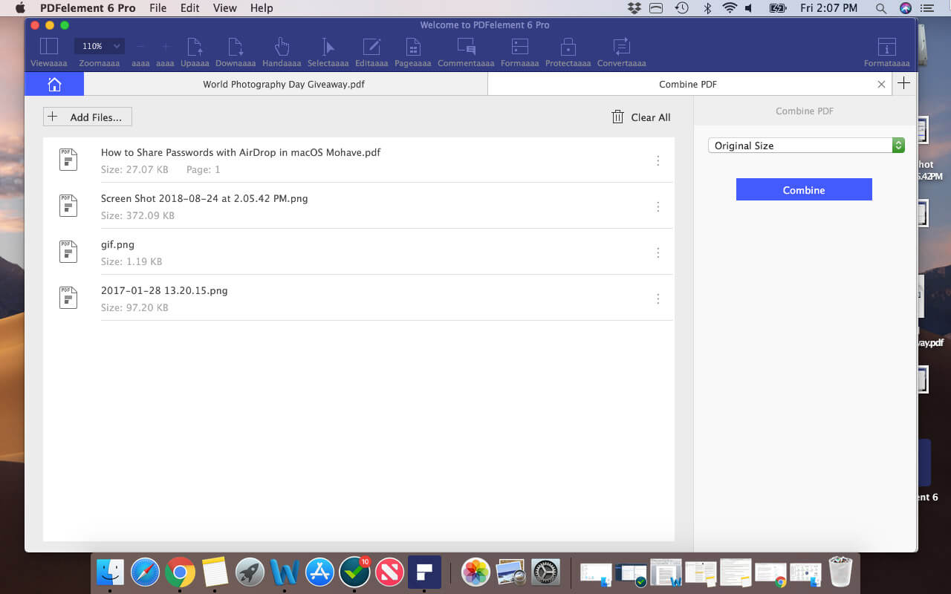Screen dimensions: 951x594
Task: Click Size: 27.07 KB text
Action: pyautogui.click(x=134, y=169)
